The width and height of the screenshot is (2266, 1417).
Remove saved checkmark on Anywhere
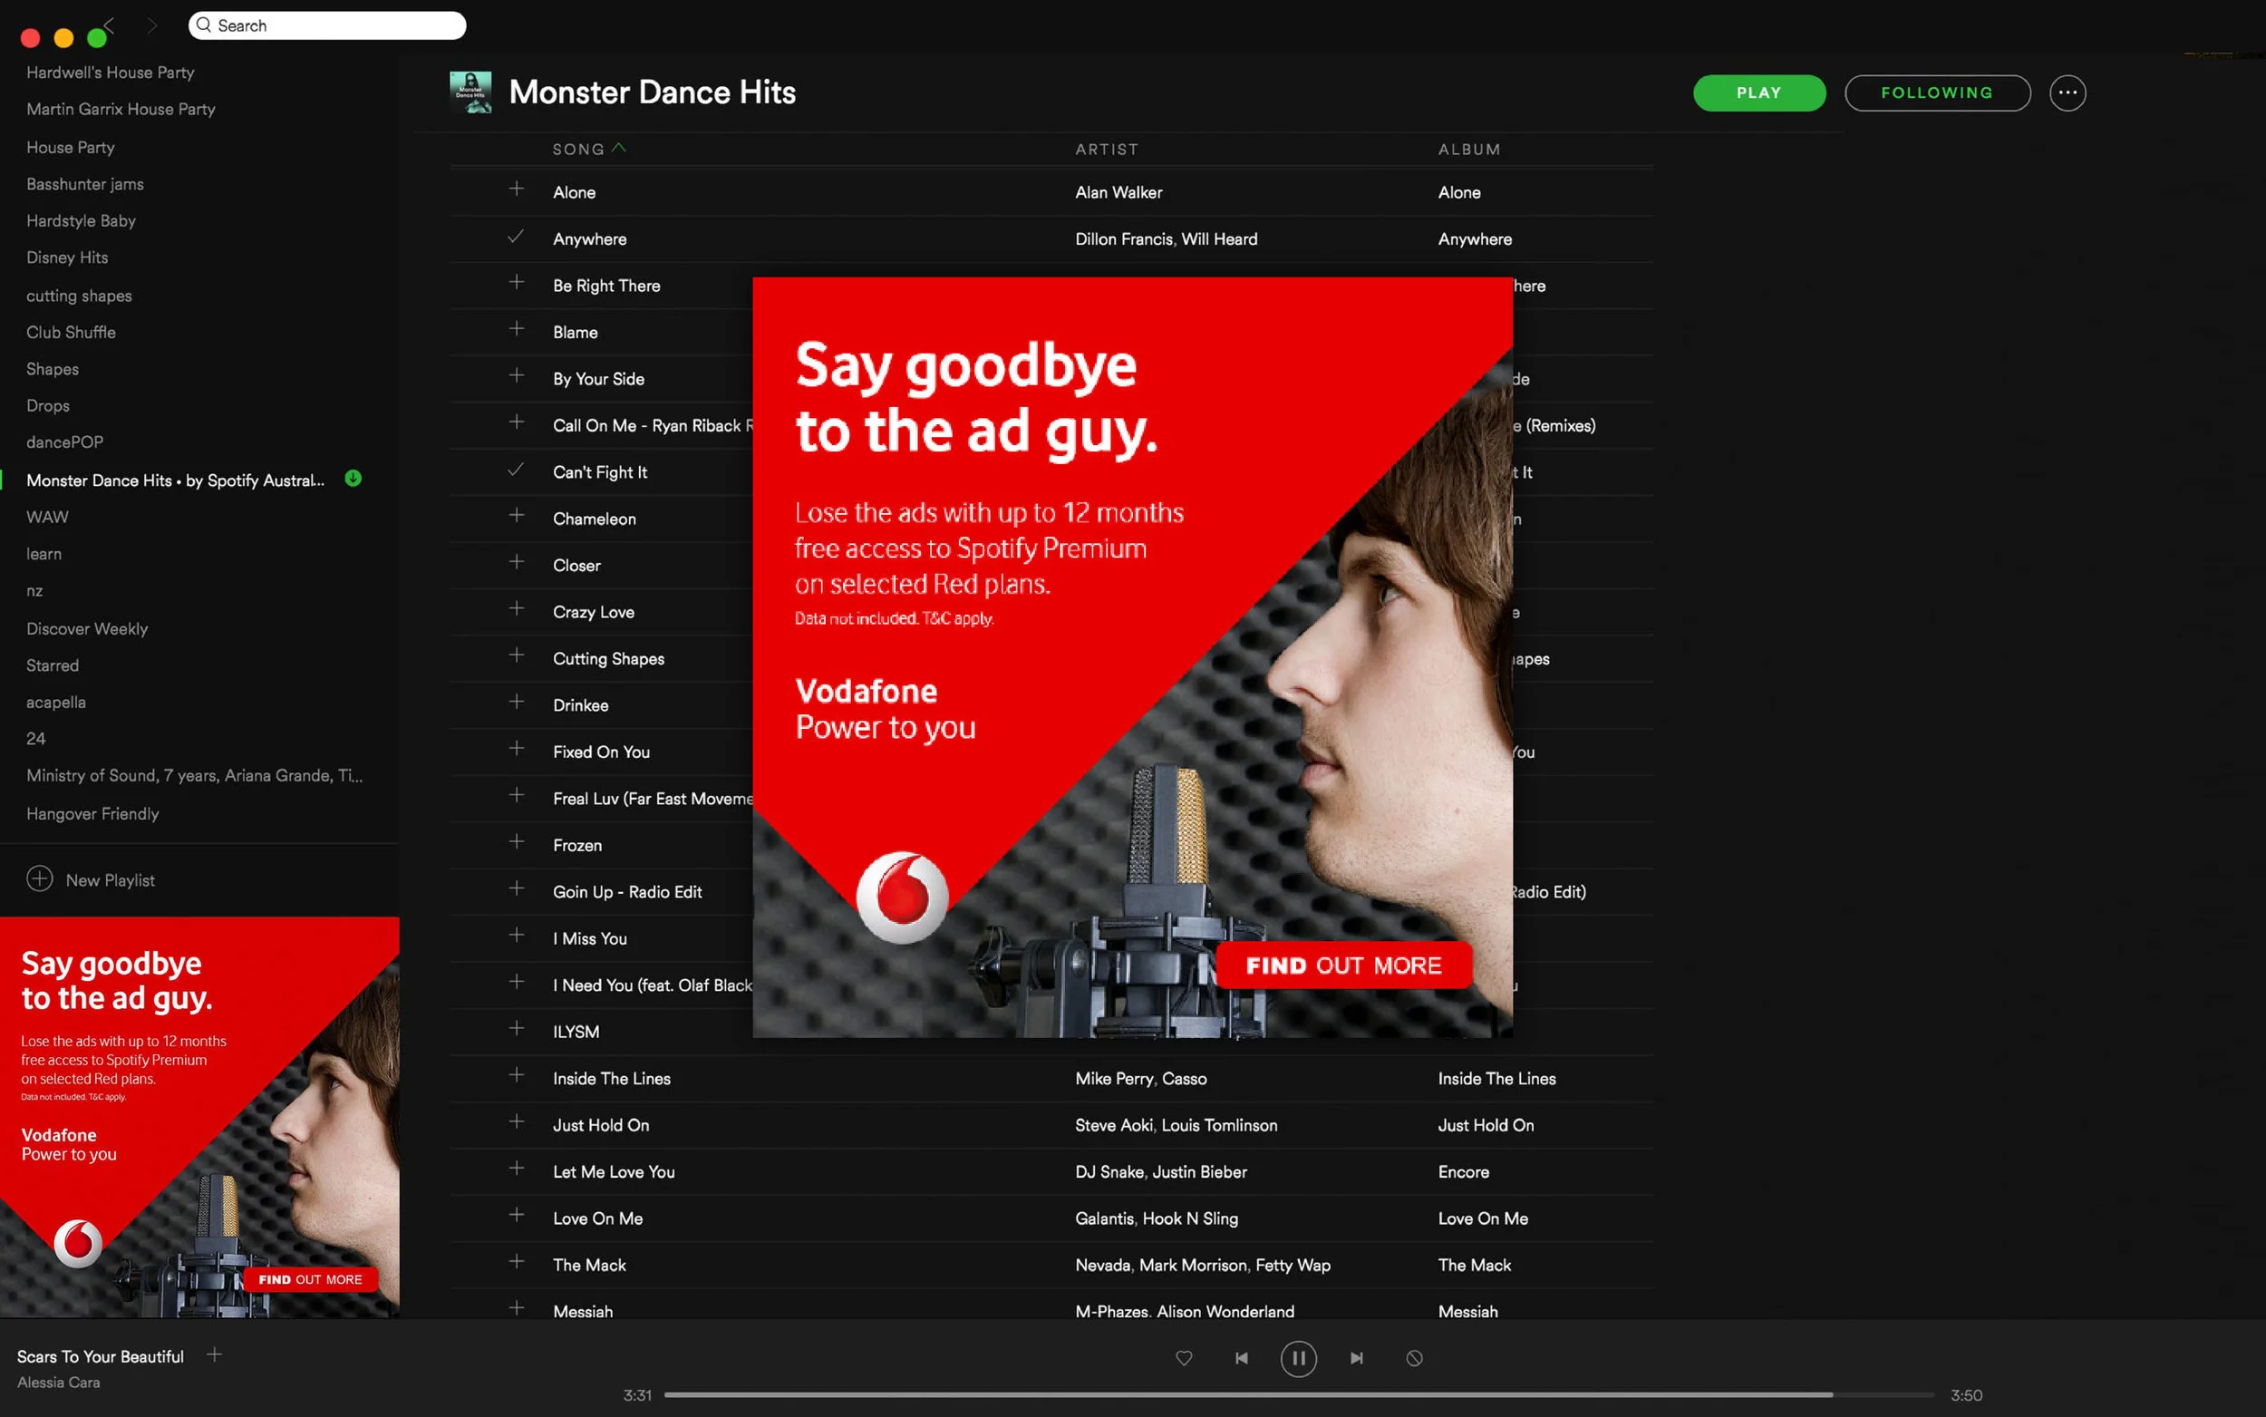tap(515, 238)
